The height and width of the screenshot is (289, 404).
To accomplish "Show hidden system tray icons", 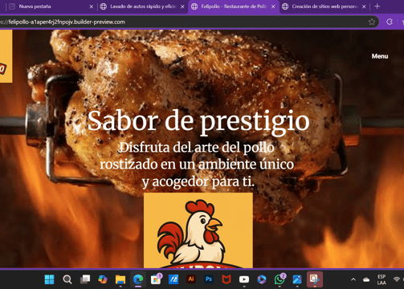I will [353, 279].
